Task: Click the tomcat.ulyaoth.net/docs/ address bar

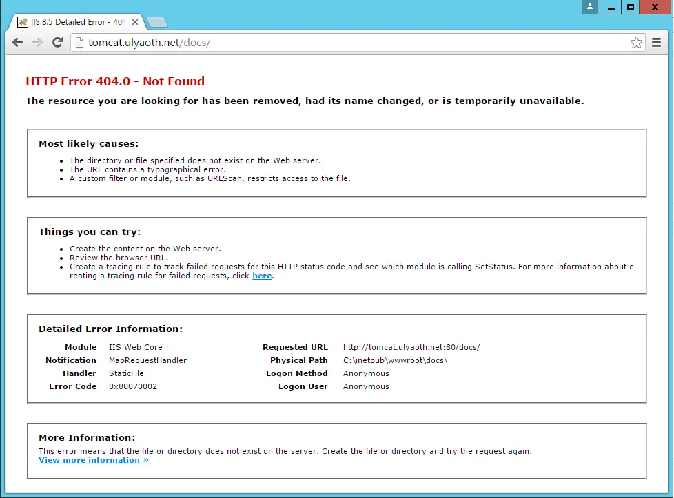Action: pos(345,43)
